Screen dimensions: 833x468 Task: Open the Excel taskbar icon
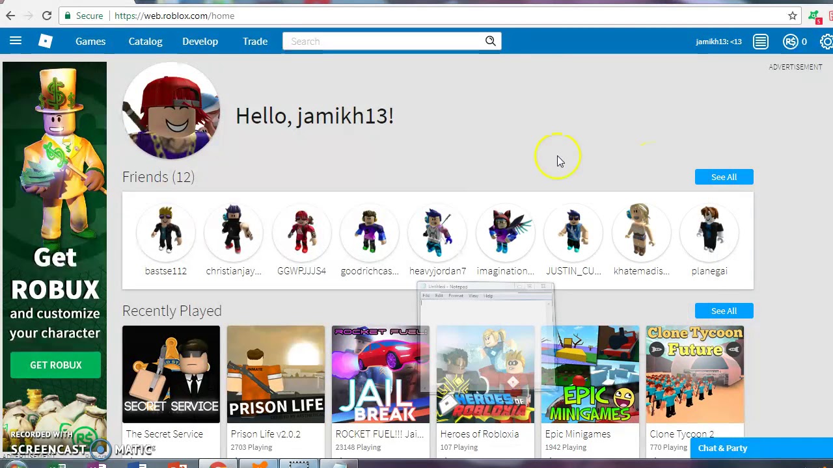coord(57,464)
